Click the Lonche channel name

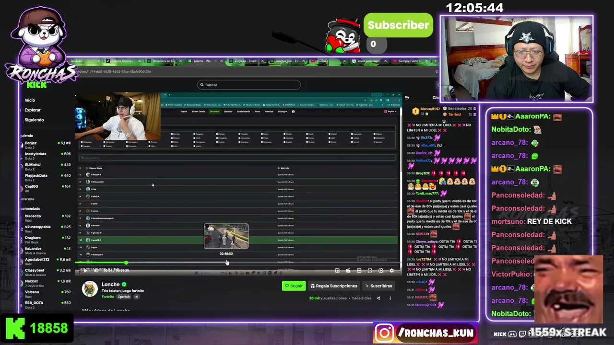[110, 284]
